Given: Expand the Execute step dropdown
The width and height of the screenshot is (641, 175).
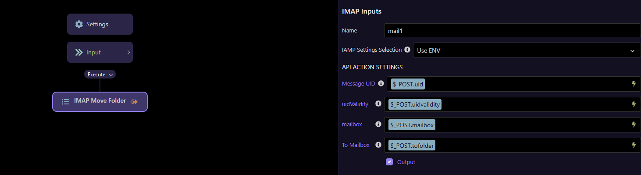Looking at the screenshot, I should (x=100, y=75).
